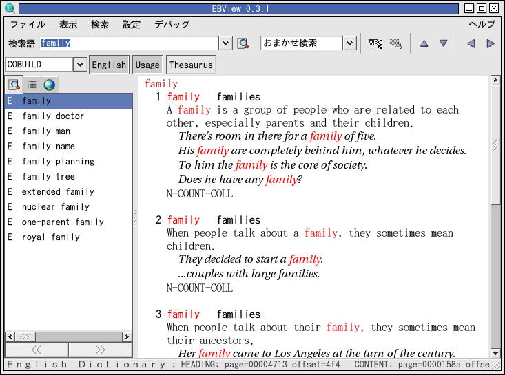Toggle the Usage dictionary group button

coord(147,65)
